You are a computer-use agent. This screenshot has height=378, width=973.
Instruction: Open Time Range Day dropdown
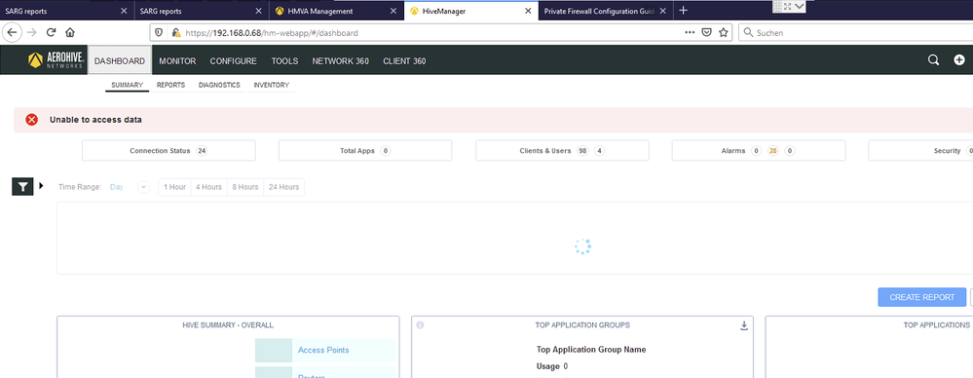coord(143,187)
